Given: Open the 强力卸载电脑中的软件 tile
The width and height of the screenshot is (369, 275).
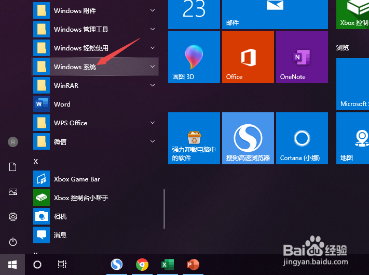Looking at the screenshot, I should coord(194,138).
